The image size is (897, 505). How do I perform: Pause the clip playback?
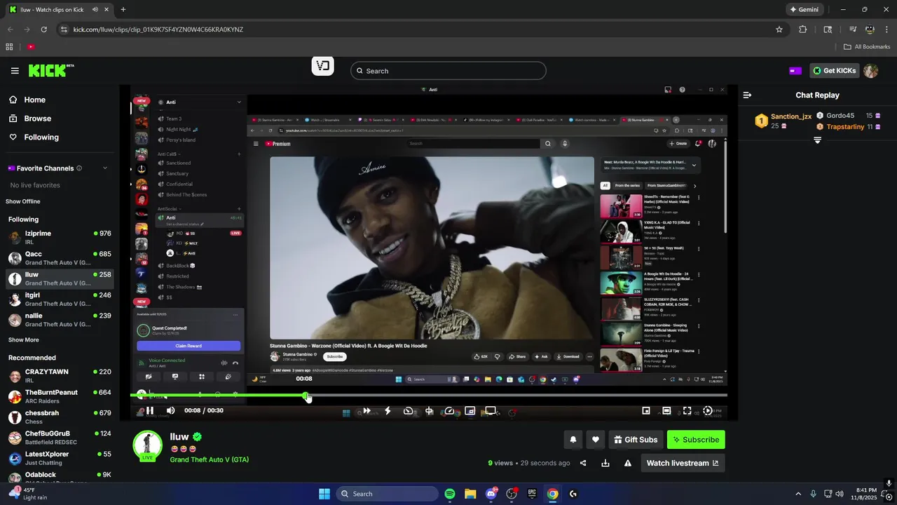tap(149, 411)
